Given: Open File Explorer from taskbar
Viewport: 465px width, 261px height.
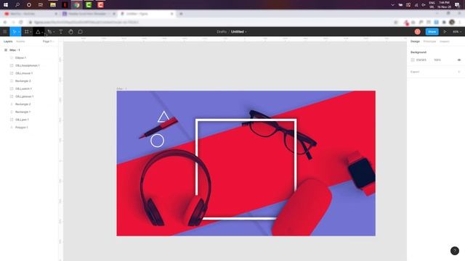Looking at the screenshot, I should point(53,5).
